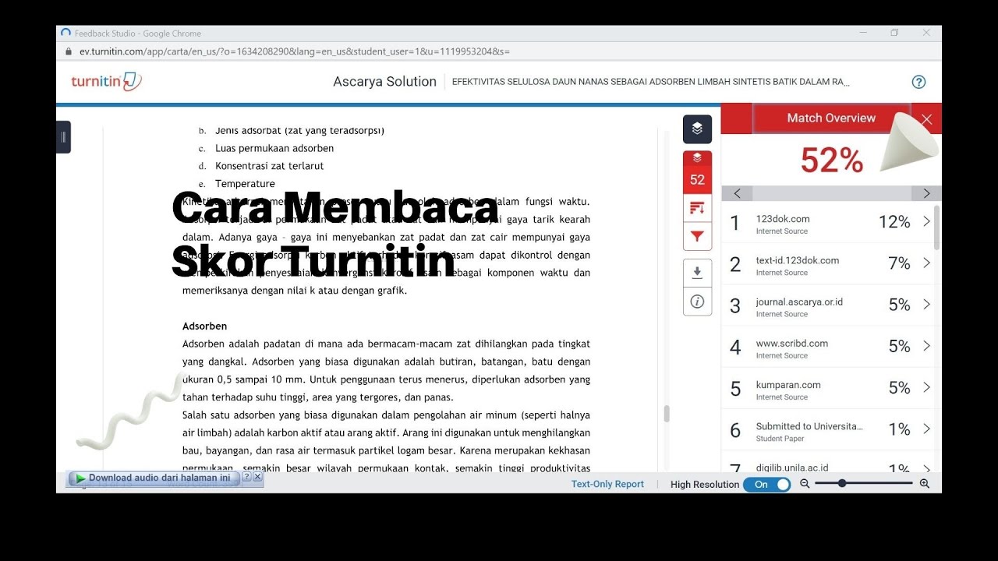Viewport: 998px width, 561px height.
Task: Click the red filter funnel icon
Action: [697, 236]
